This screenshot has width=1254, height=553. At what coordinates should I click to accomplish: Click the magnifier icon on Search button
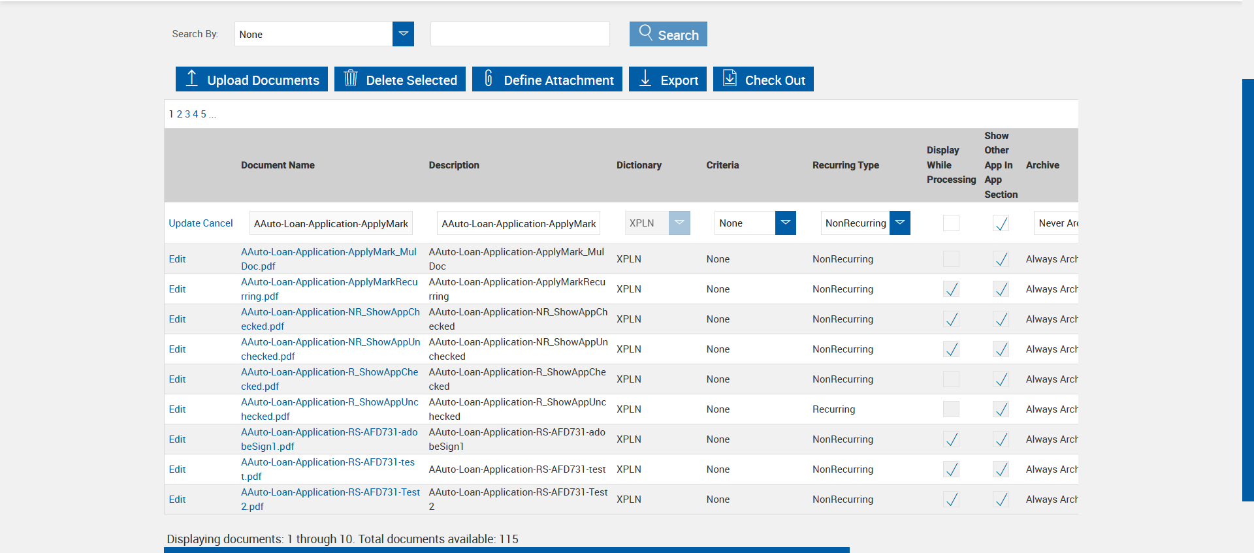645,33
